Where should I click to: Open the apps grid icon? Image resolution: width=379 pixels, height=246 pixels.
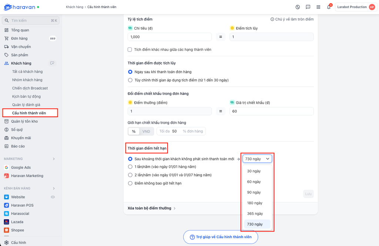[x=318, y=7]
